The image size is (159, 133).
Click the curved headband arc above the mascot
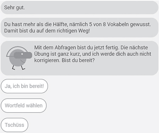tap(17, 51)
